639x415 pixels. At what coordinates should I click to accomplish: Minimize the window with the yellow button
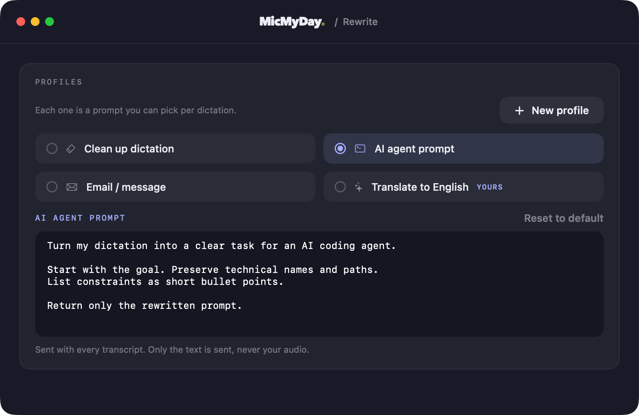click(35, 22)
